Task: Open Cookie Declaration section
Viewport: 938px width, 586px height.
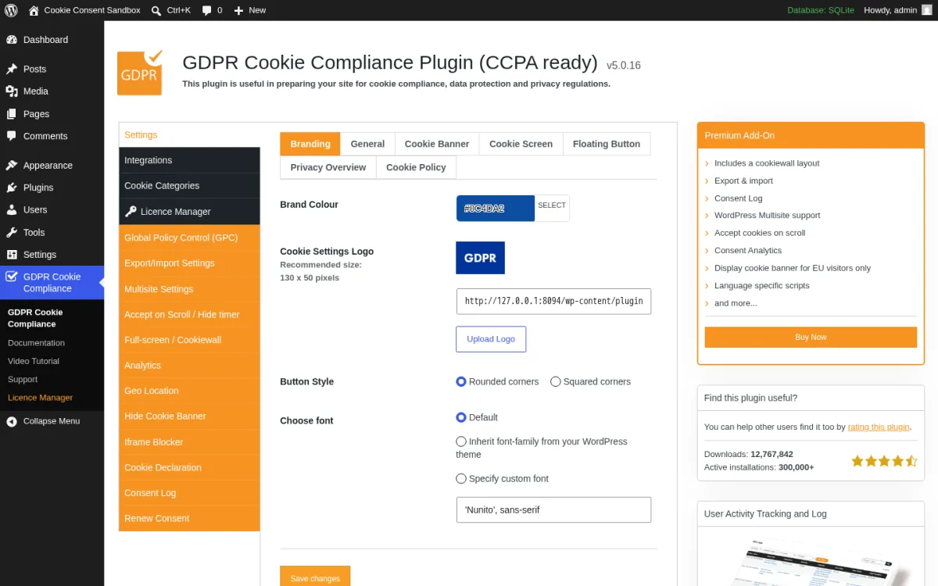Action: pos(189,468)
